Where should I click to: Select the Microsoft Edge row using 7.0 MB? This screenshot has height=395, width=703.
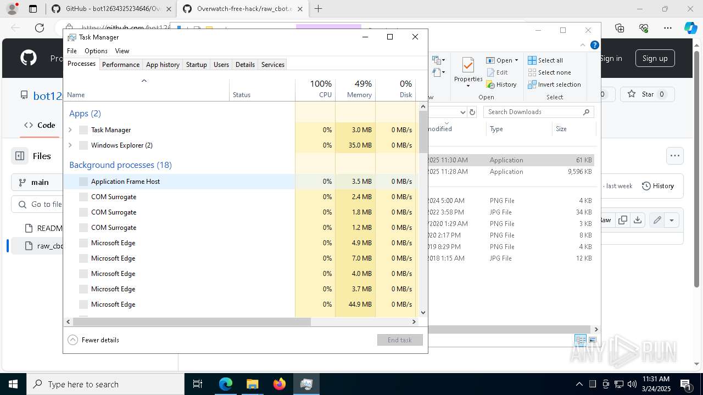click(239, 258)
